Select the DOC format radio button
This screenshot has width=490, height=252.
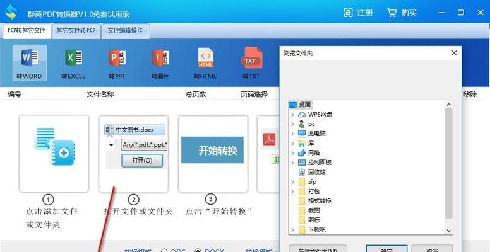pos(164,251)
